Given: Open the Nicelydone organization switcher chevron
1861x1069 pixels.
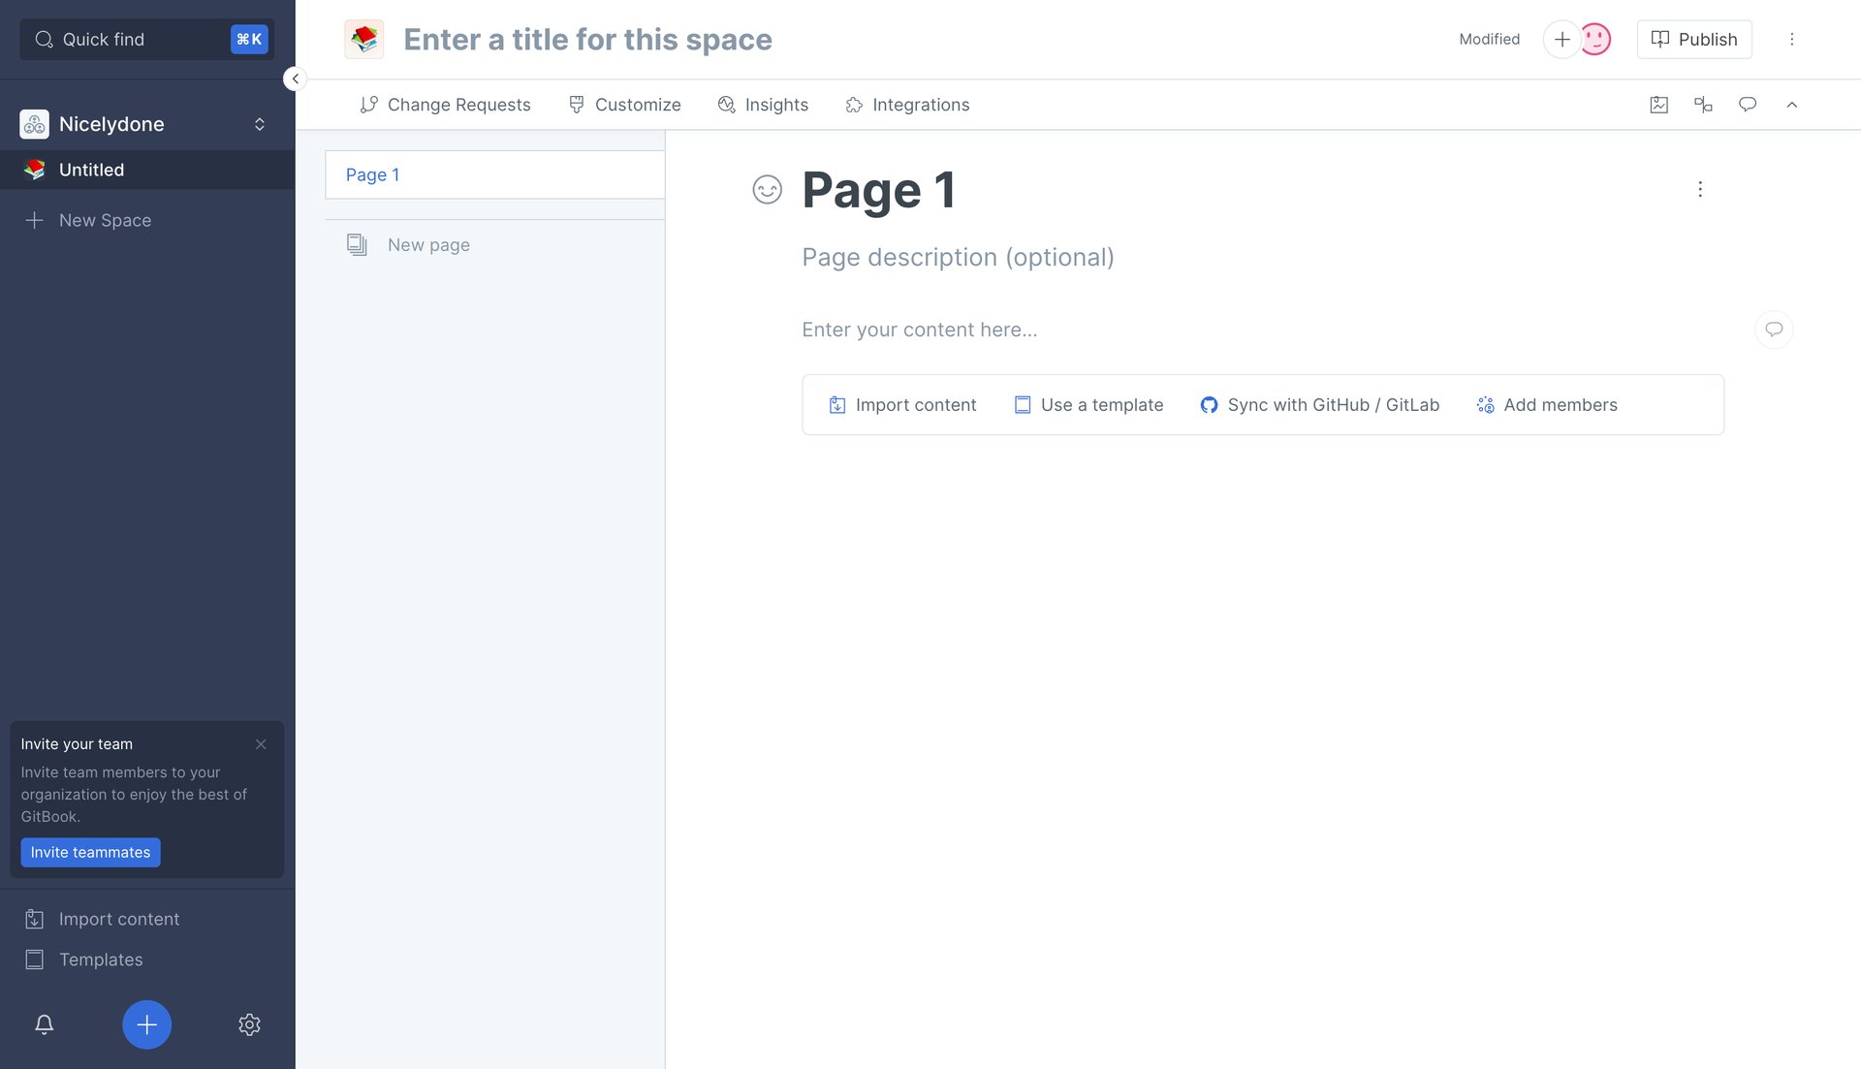Looking at the screenshot, I should tap(259, 124).
